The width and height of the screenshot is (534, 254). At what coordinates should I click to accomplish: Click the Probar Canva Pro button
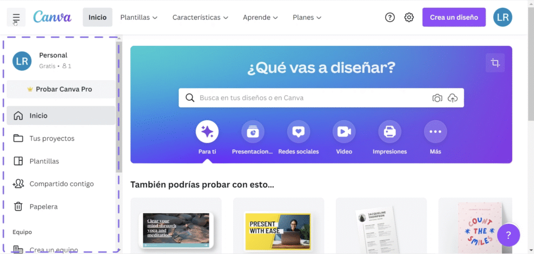pyautogui.click(x=60, y=89)
